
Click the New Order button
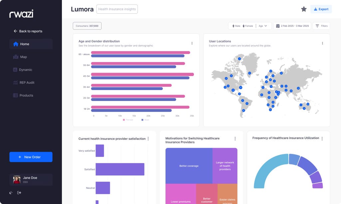point(31,157)
